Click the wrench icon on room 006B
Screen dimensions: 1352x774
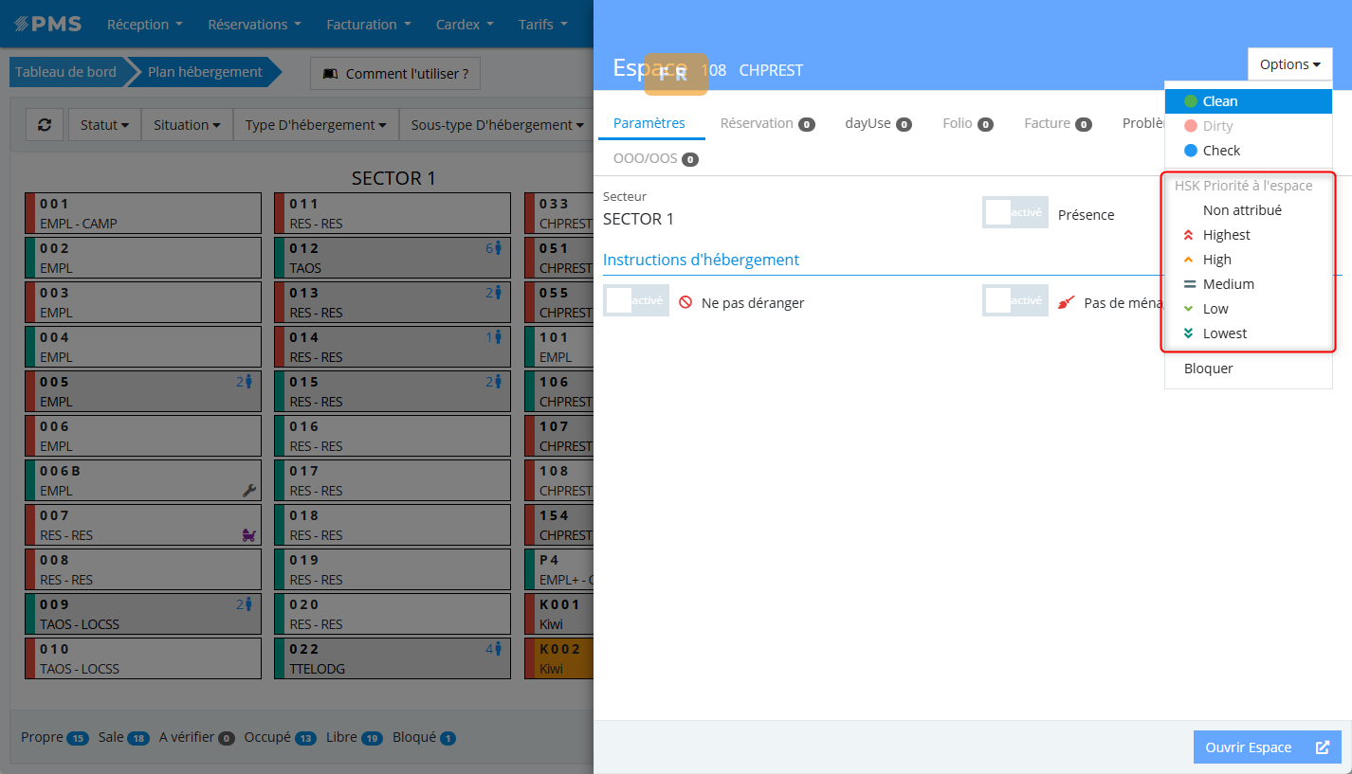pos(250,490)
